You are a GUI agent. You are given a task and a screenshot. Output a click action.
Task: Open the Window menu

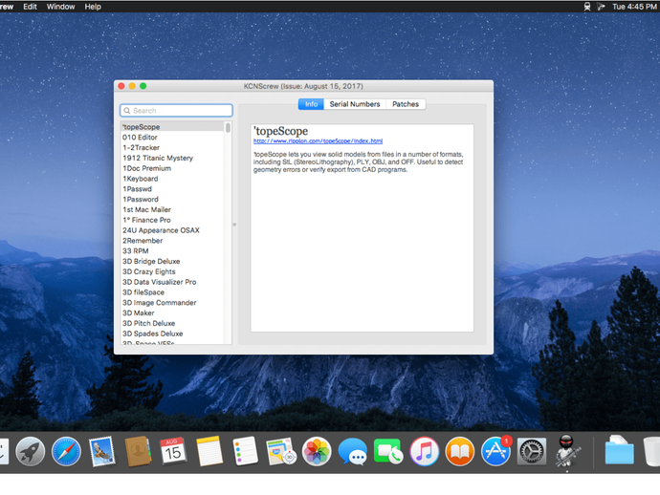click(60, 7)
